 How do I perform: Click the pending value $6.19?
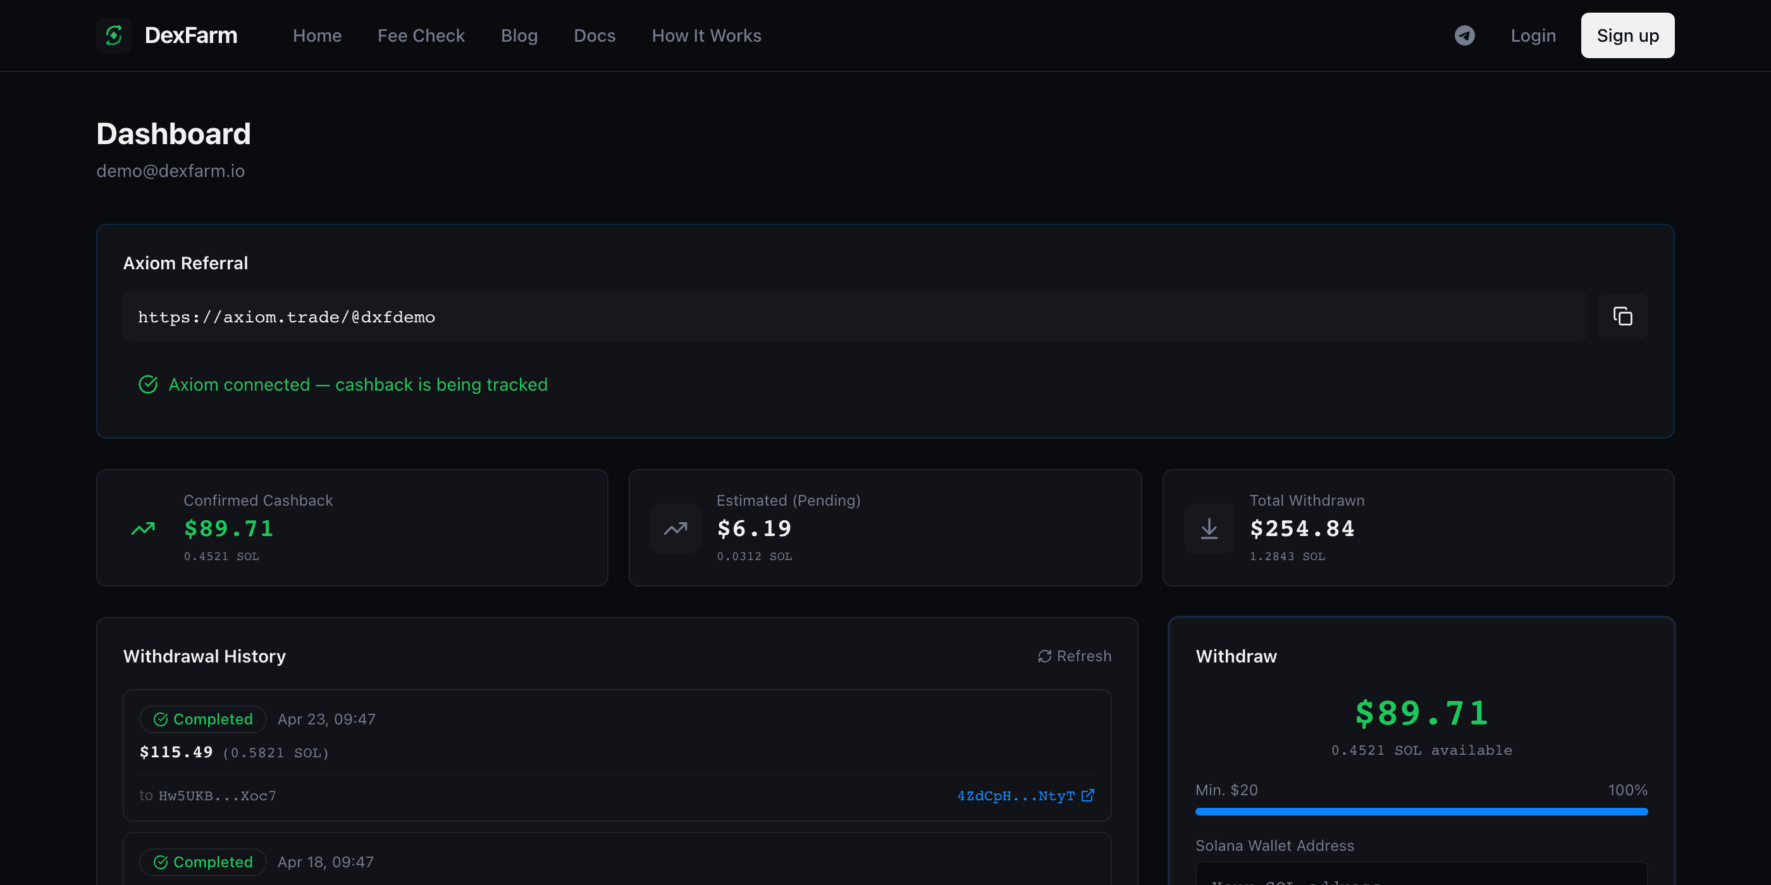(x=754, y=528)
